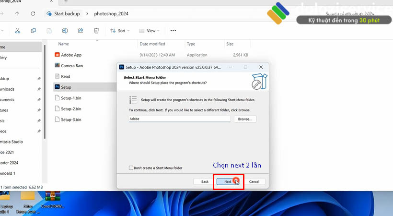Click the CorelDRAW desktop shortcut icon
This screenshot has width=393, height=216.
52,197
